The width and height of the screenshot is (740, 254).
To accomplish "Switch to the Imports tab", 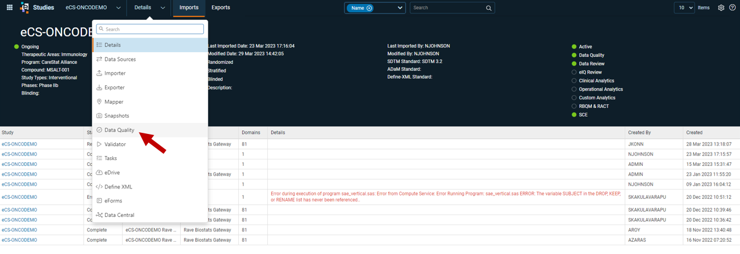I will coord(189,8).
